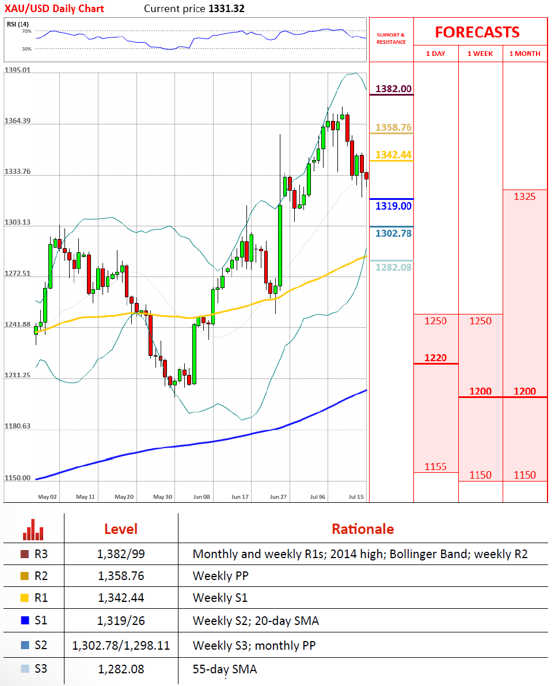Click the 1211.25 price axis label
555x686 pixels.
pos(17,375)
